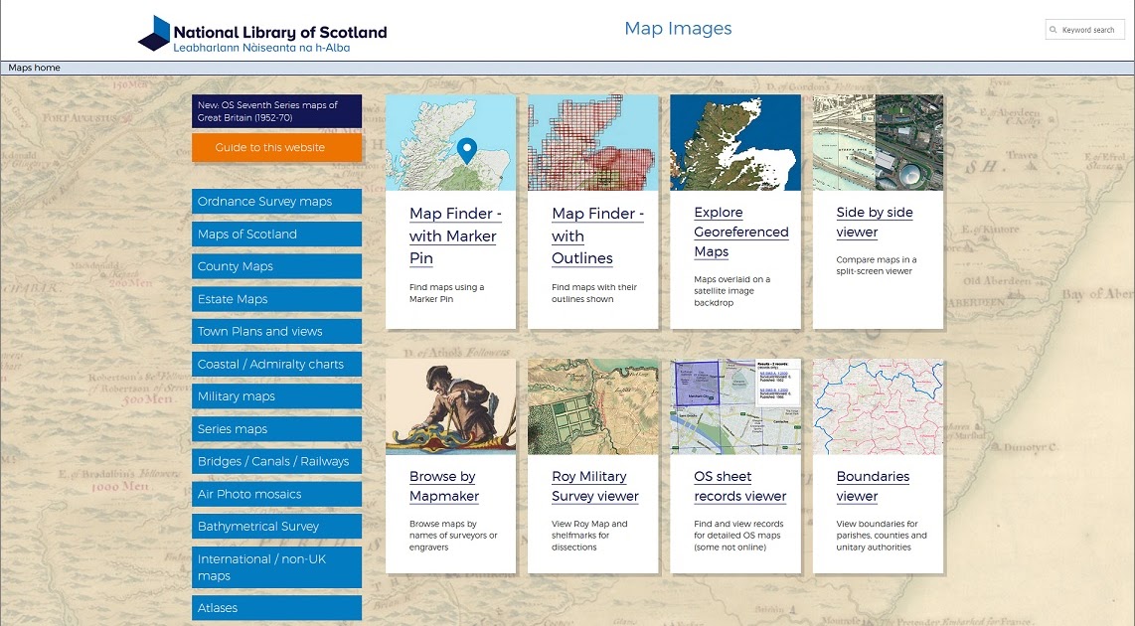Open International / non-UK maps section
This screenshot has width=1135, height=626.
click(x=275, y=566)
